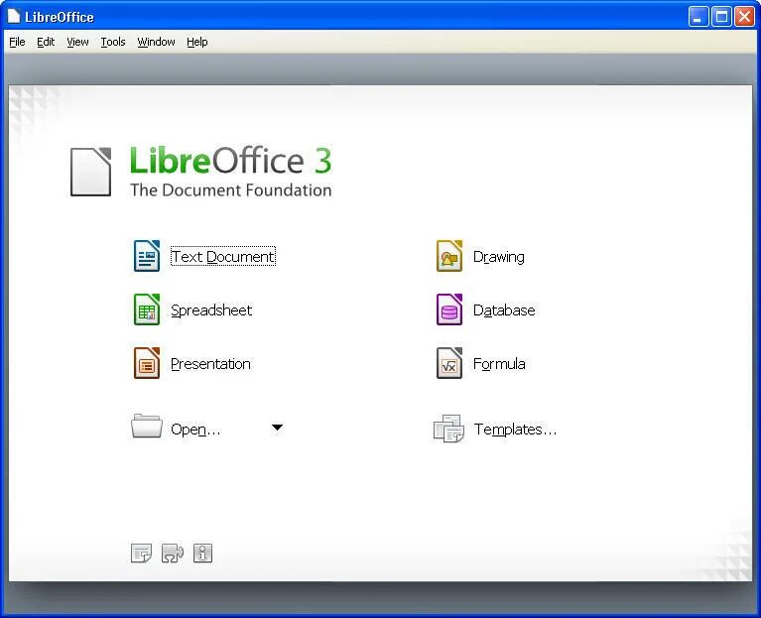
Task: Create a new Spreadsheet
Action: tap(211, 309)
